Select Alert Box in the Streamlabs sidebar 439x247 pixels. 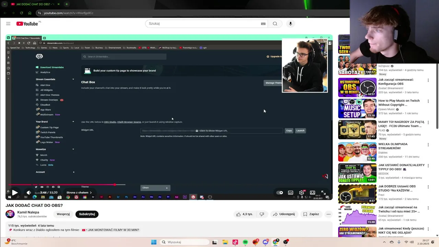coord(45,85)
